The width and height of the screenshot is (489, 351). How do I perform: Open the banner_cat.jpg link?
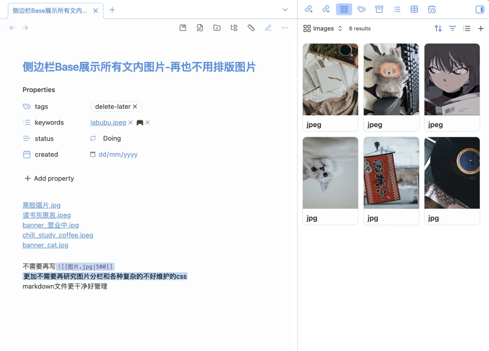point(45,245)
